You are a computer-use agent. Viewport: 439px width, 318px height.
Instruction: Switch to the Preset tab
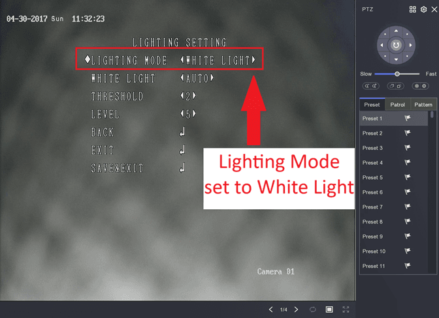click(x=372, y=105)
